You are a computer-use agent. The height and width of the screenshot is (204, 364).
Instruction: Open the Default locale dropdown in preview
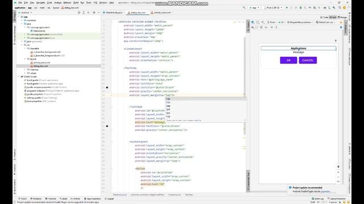click(x=326, y=23)
